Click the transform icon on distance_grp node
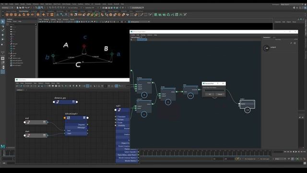Screen dimensions: 307x173 (58, 102)
